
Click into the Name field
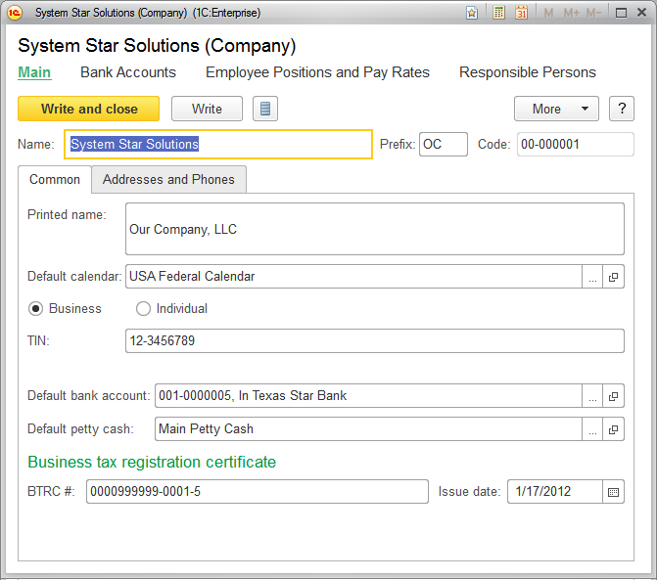click(x=218, y=145)
